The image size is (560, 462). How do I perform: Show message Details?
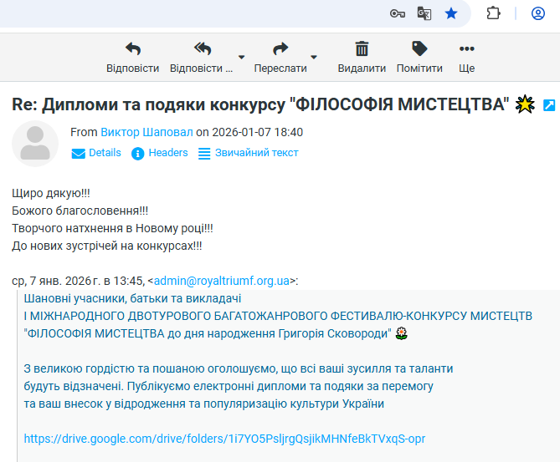pos(96,153)
